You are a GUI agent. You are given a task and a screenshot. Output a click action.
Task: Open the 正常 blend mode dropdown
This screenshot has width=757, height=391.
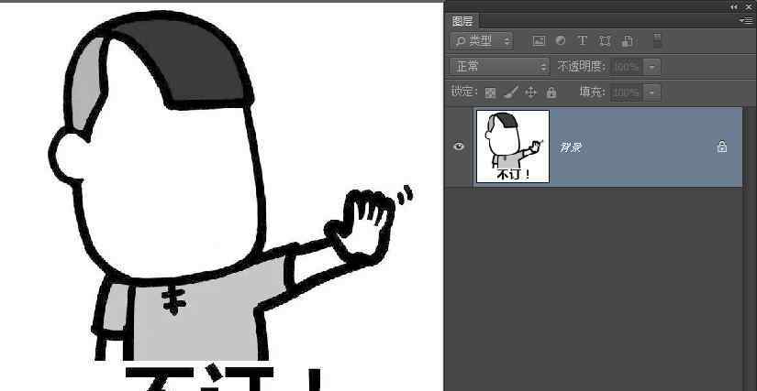pos(500,67)
